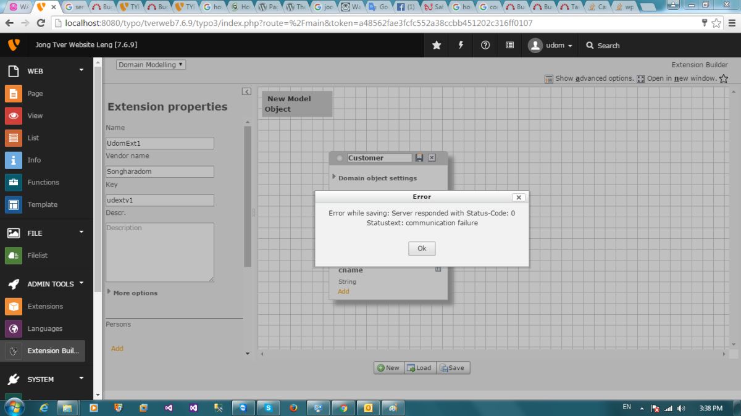Collapse the WEB module group

(x=81, y=70)
